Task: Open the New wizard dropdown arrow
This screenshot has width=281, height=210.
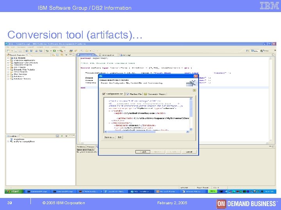Action: (12, 51)
